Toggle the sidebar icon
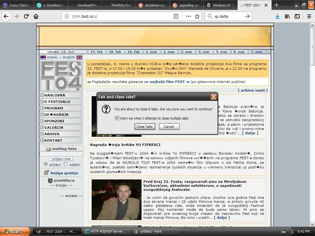This screenshot has height=236, width=315. [297, 16]
